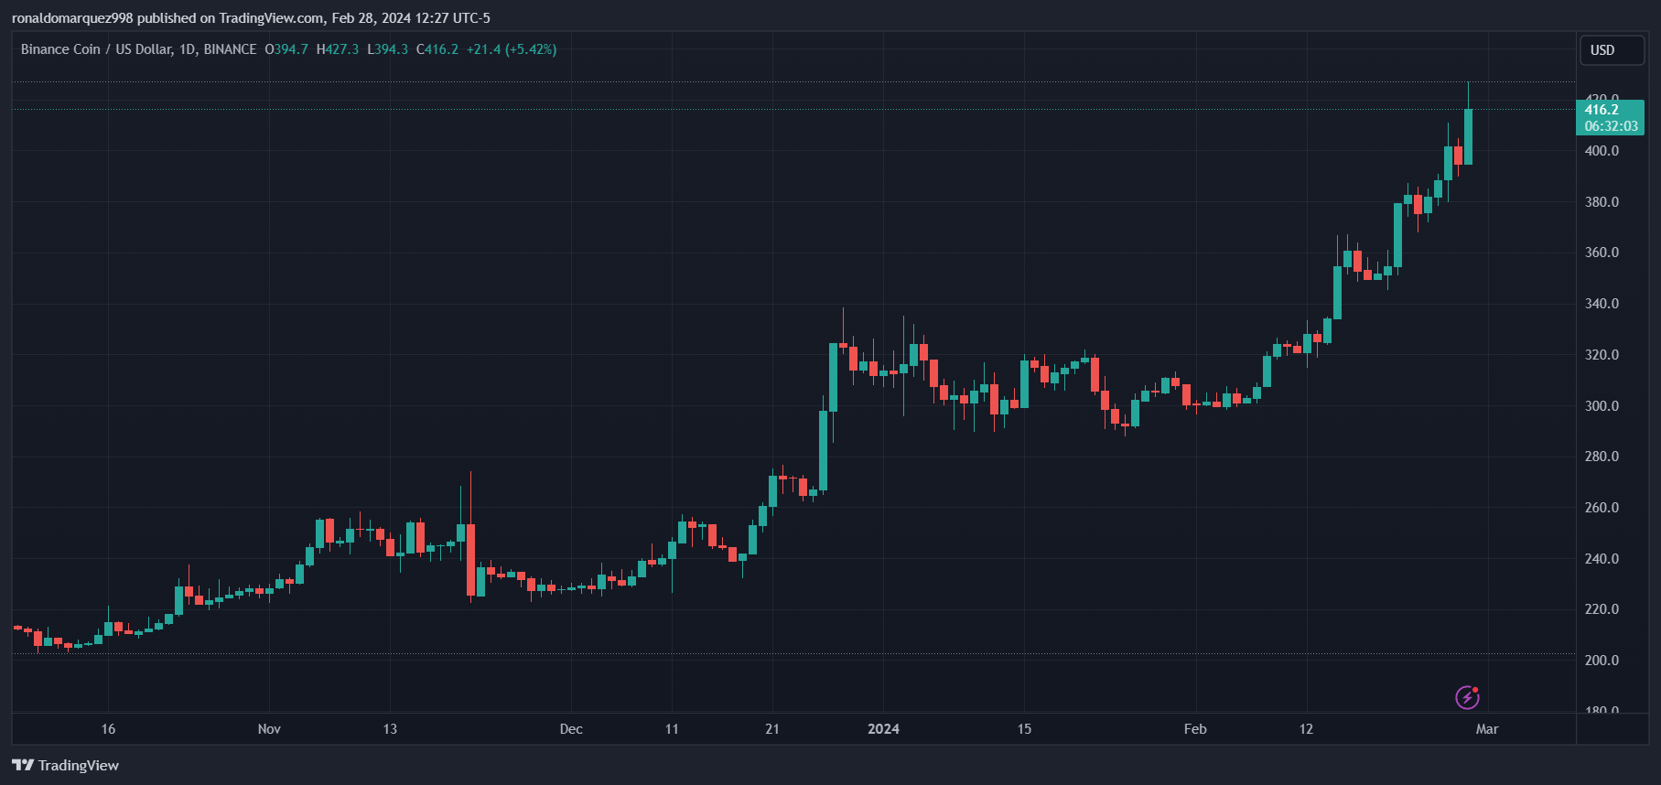
Task: Click the purple lightning bolt icon
Action: point(1467,697)
